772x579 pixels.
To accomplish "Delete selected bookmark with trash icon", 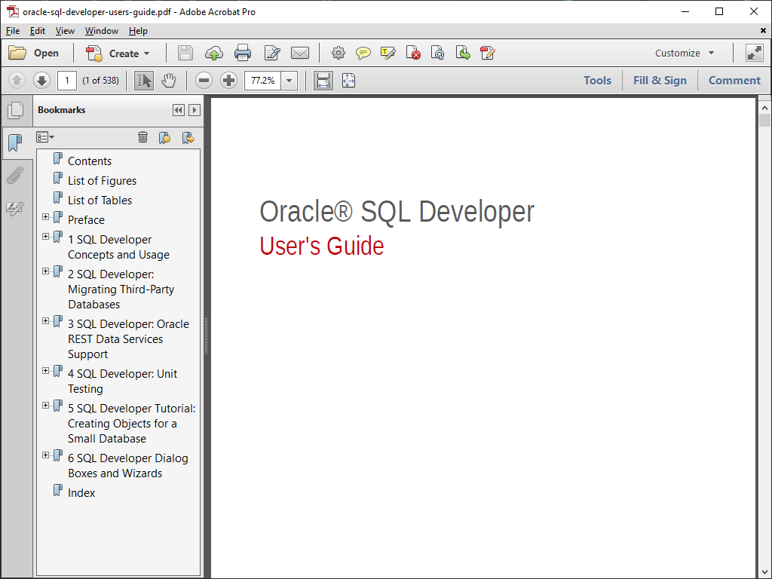I will point(142,137).
